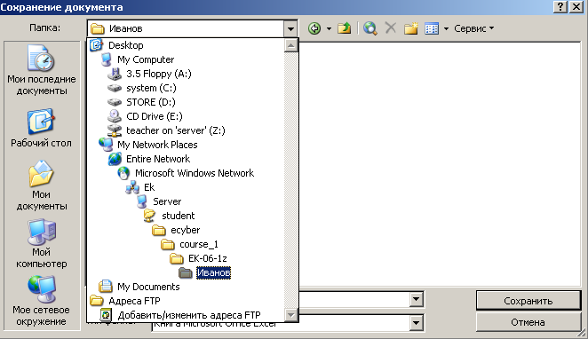Open Мой компьютер in sidebar
Image resolution: width=588 pixels, height=339 pixels.
point(41,244)
